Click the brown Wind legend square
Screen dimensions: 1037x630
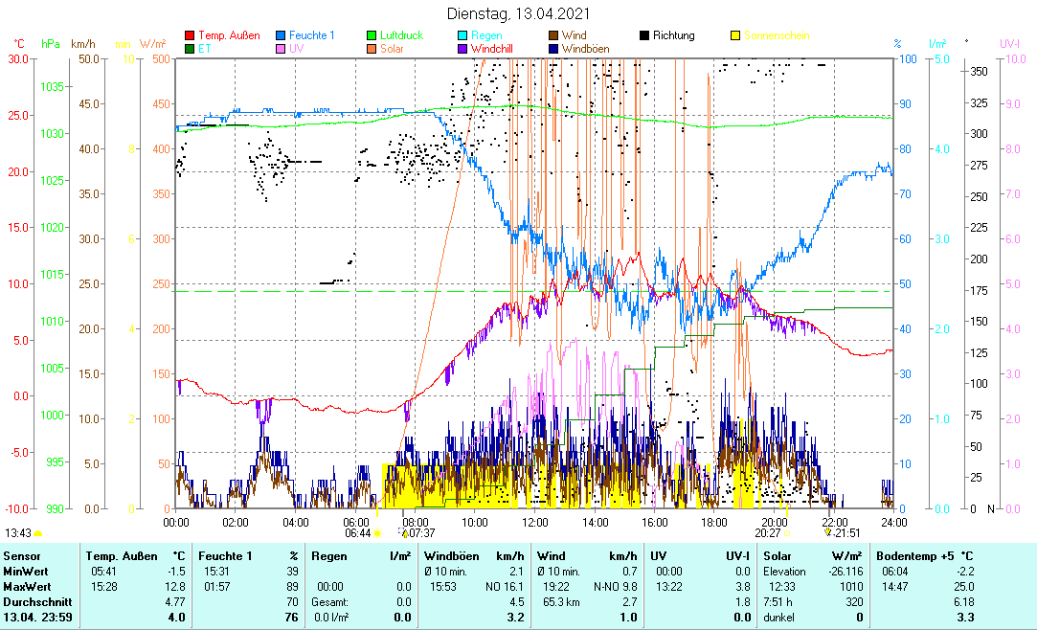[x=553, y=36]
